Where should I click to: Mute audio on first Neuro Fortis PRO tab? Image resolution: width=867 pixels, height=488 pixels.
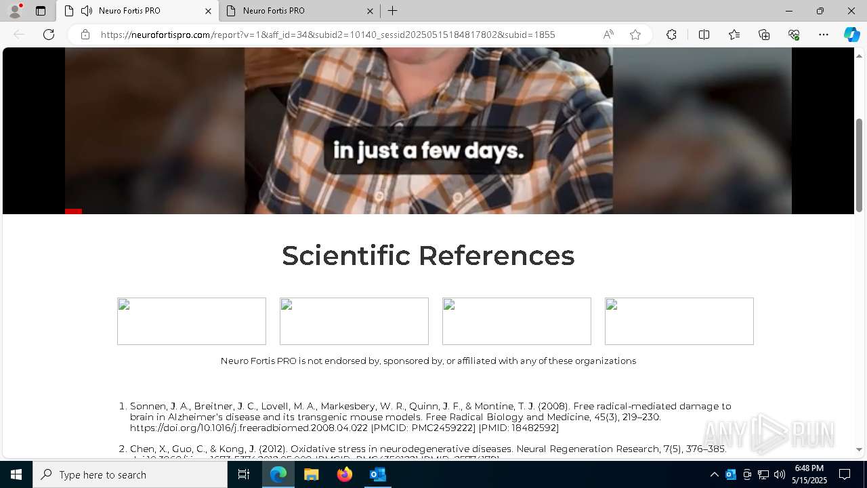87,11
